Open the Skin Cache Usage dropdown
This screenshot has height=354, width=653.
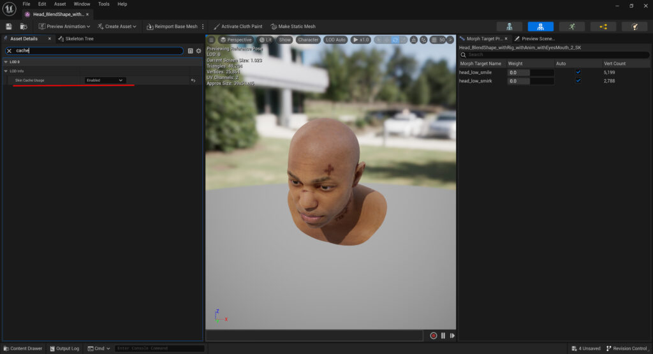pos(105,80)
